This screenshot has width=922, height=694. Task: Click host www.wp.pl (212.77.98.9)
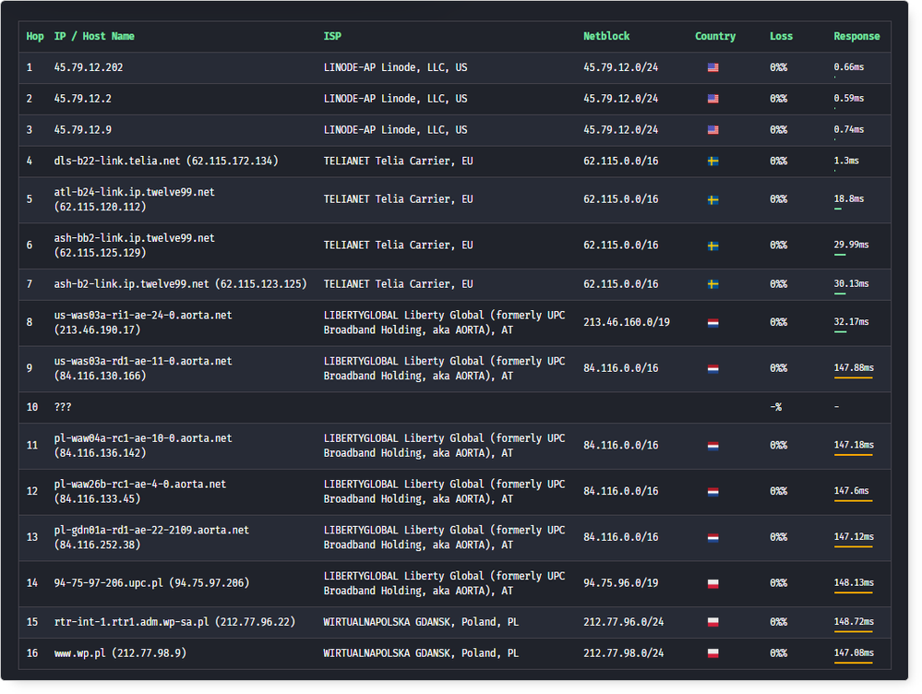[x=120, y=653]
